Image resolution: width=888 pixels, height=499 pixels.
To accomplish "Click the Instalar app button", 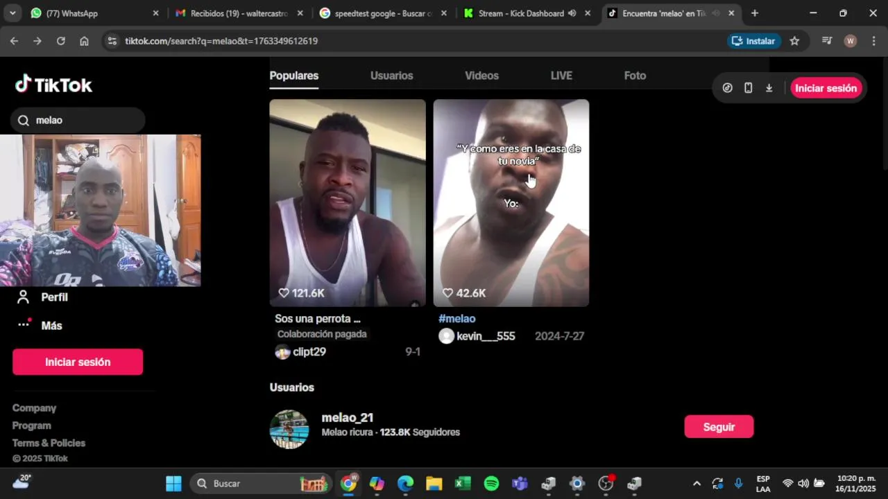I will 753,41.
